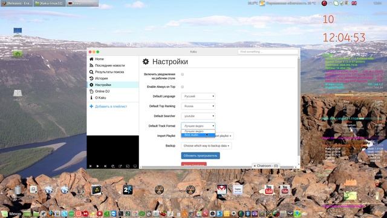
Task: Click the play button in player
Action: pos(98,166)
